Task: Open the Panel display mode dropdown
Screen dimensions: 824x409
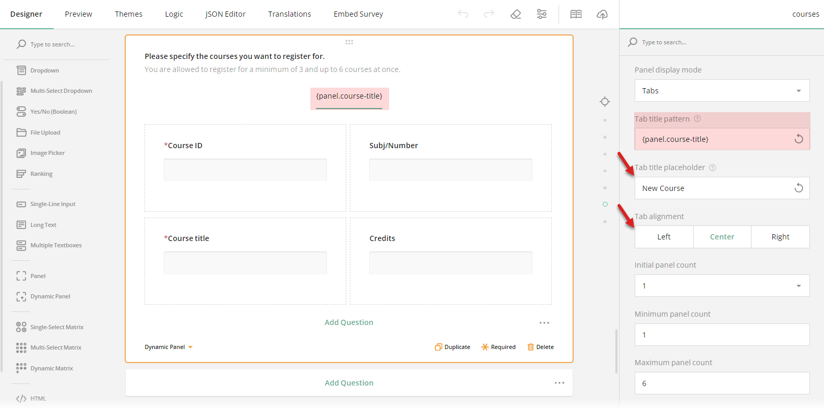Action: point(722,91)
